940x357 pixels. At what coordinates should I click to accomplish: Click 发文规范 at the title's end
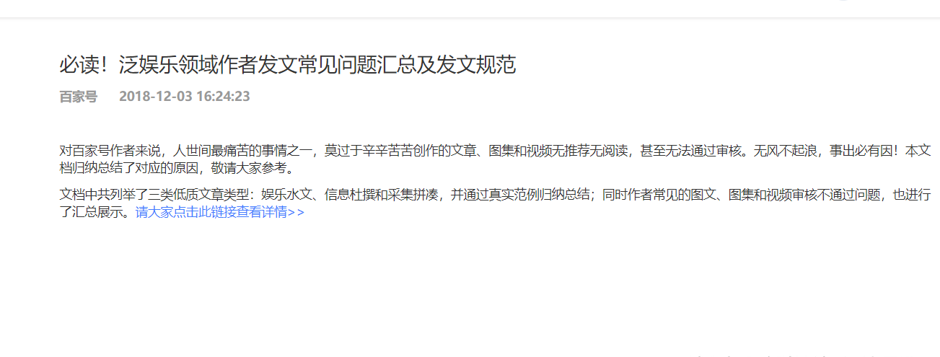(x=476, y=66)
